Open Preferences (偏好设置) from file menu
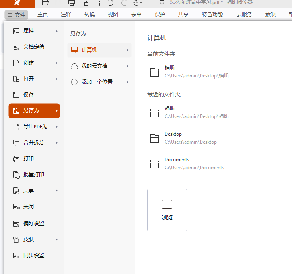Image resolution: width=292 pixels, height=274 pixels. click(x=33, y=223)
